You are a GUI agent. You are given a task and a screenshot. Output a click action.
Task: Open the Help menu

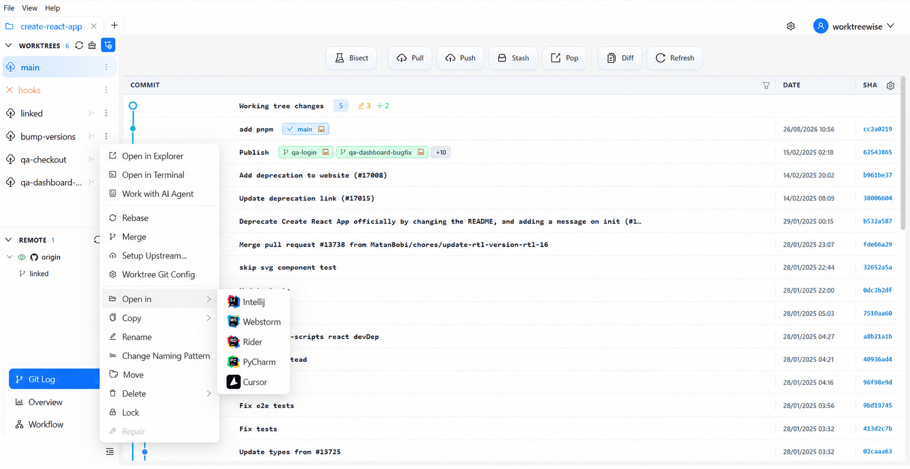pyautogui.click(x=52, y=8)
